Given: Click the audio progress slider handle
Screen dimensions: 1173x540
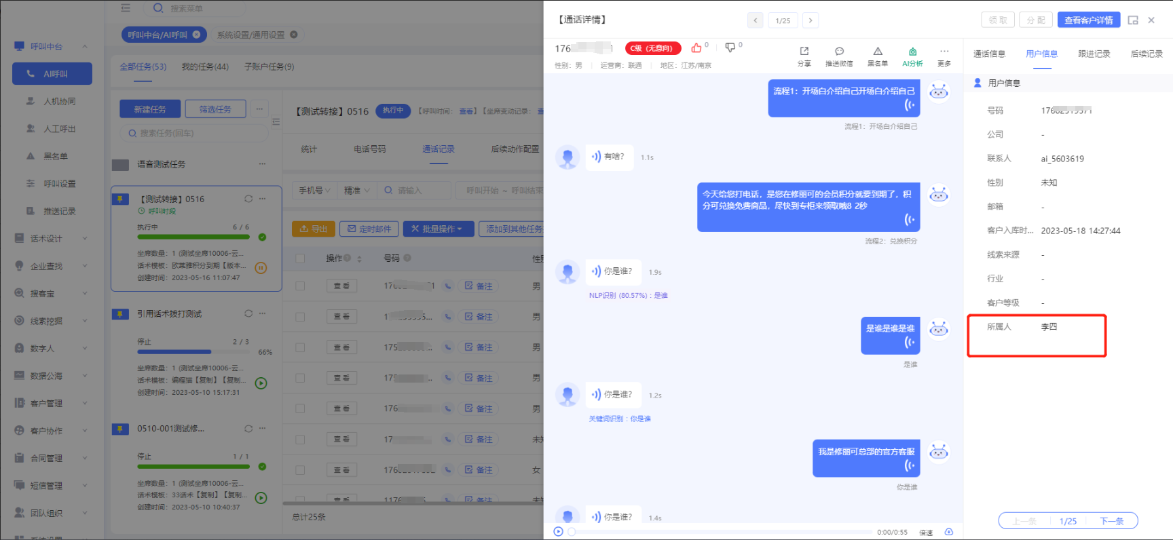Looking at the screenshot, I should (x=572, y=532).
